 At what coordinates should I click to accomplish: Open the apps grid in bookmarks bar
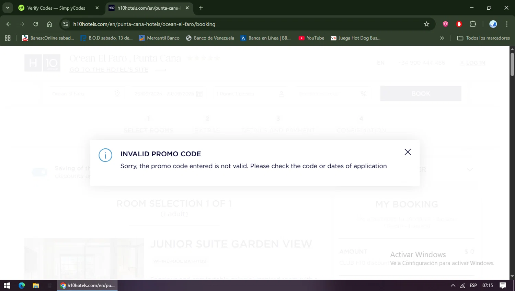pos(8,38)
